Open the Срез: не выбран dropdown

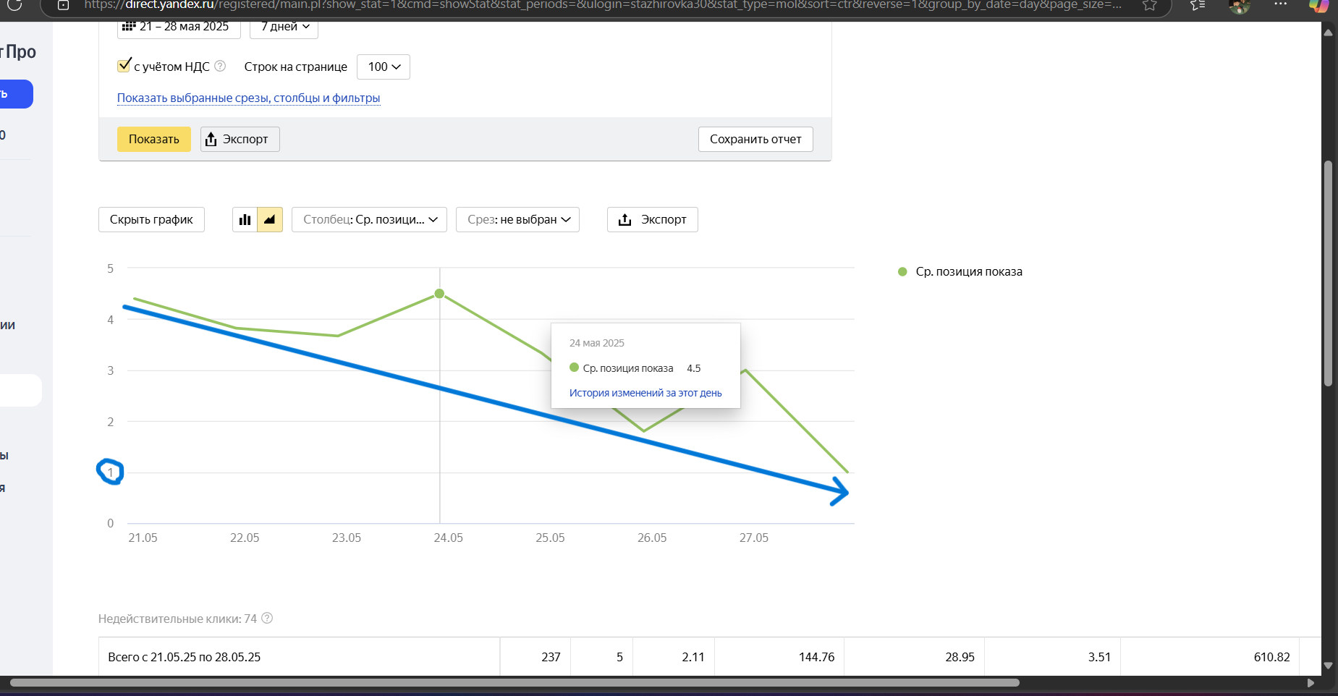[517, 219]
